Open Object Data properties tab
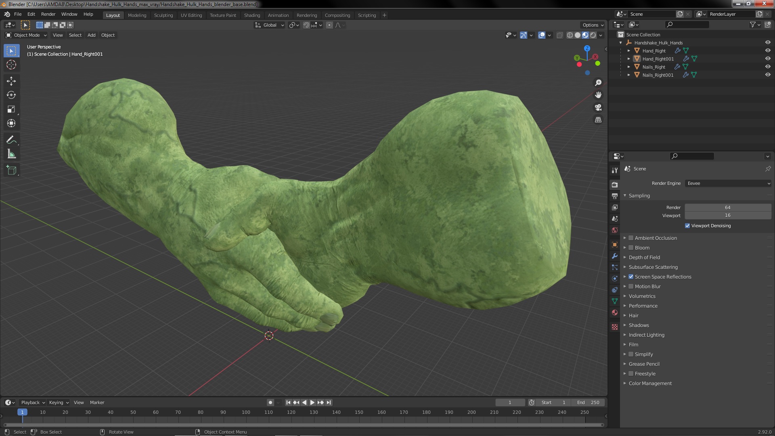 click(x=615, y=301)
